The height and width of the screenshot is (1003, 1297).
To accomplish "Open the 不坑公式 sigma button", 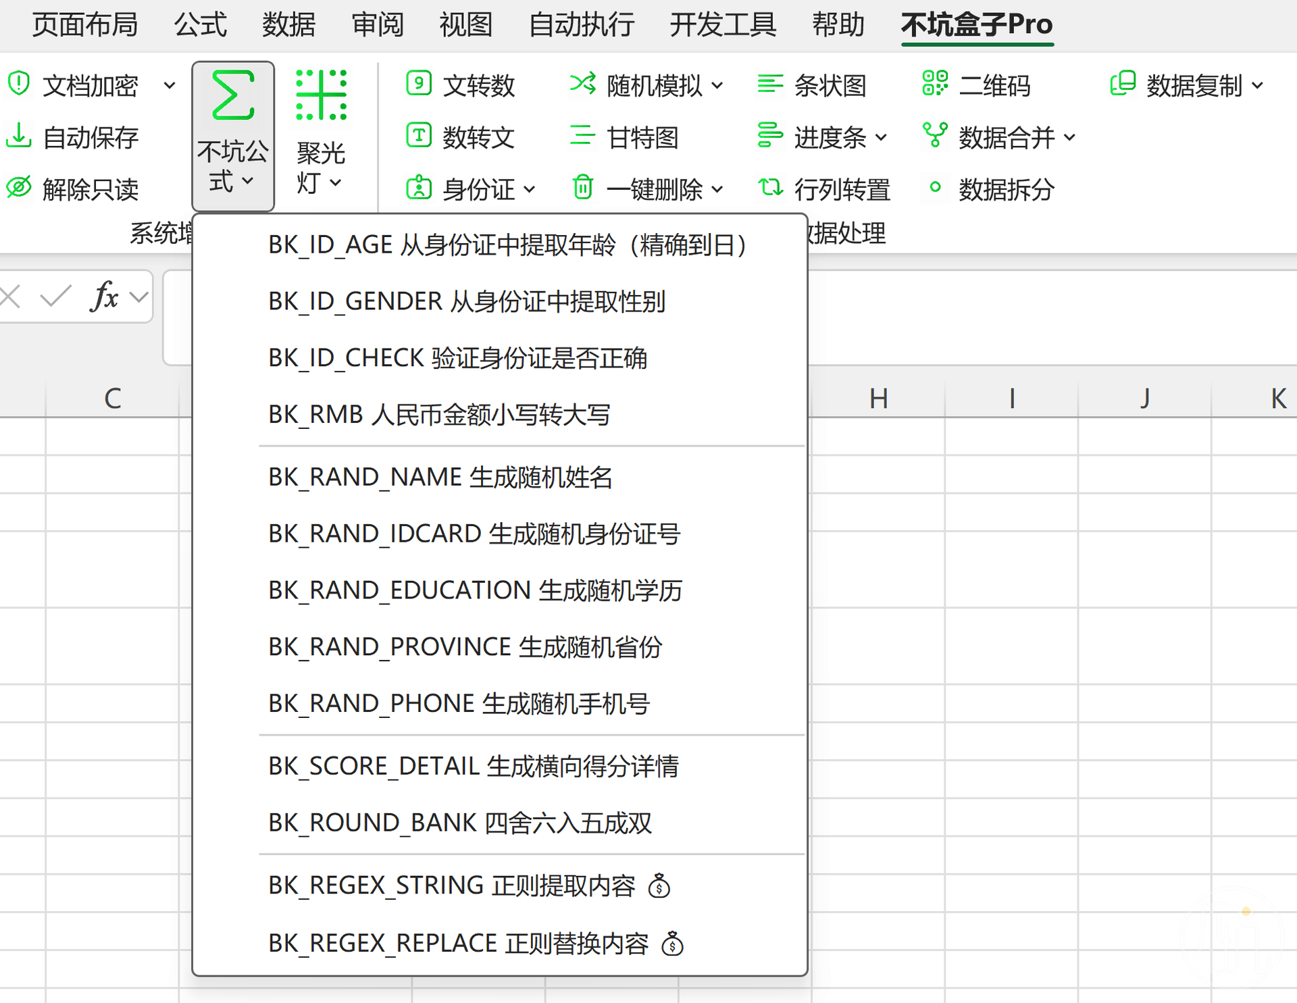I will pyautogui.click(x=233, y=136).
